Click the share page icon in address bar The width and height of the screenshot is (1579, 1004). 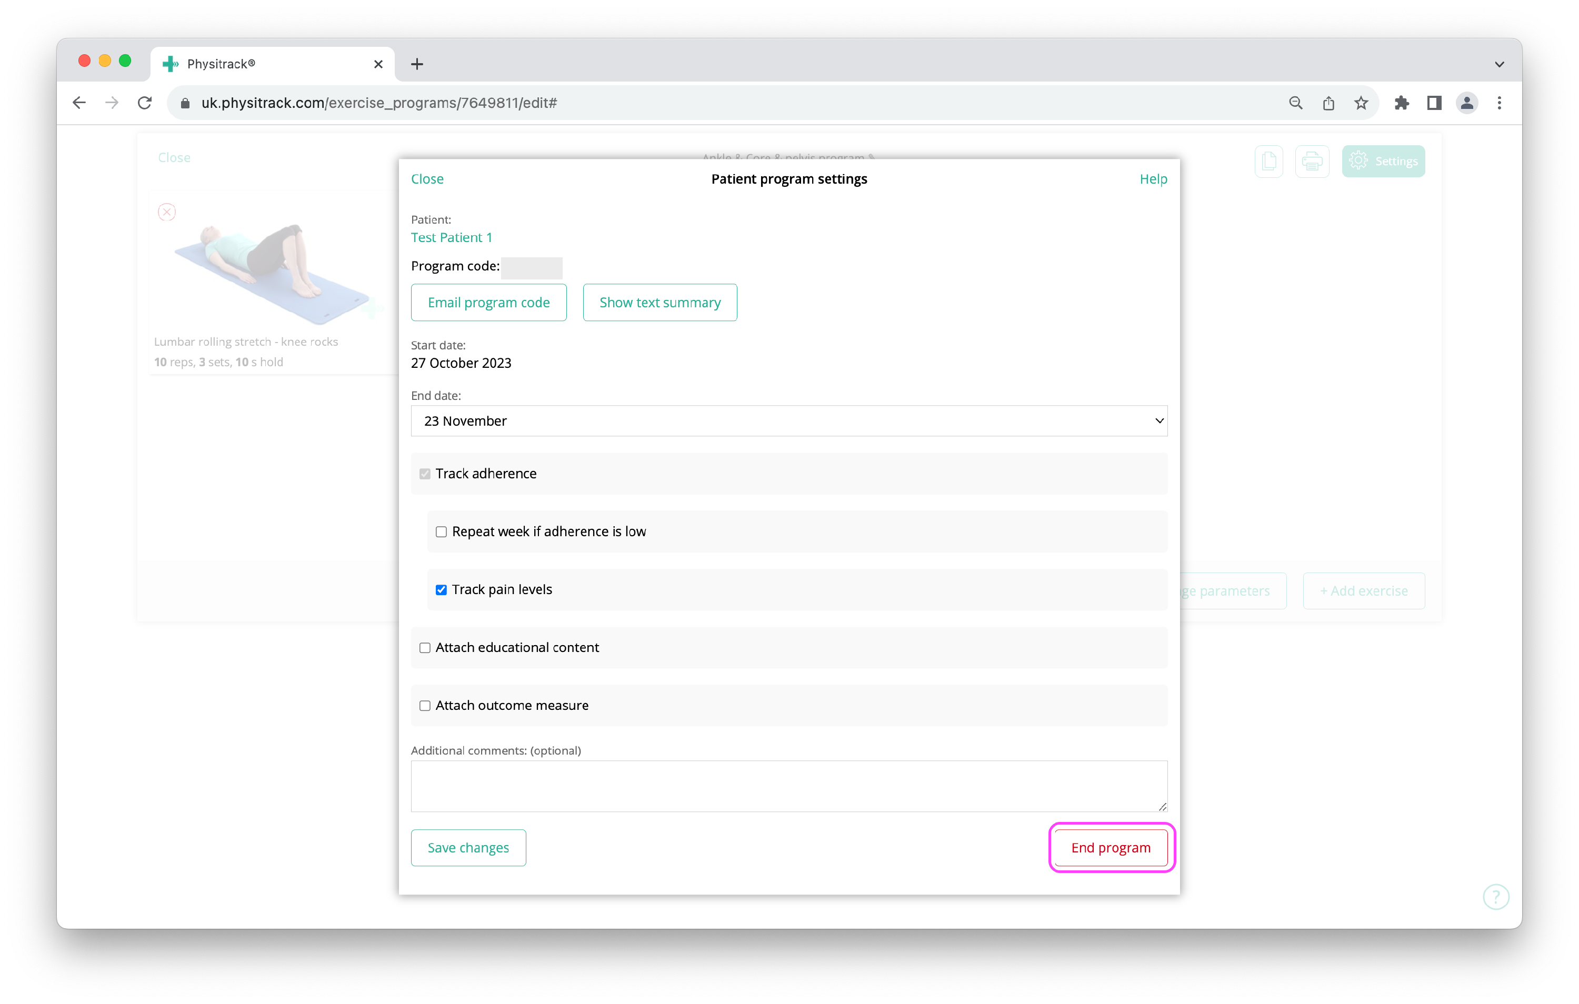coord(1328,103)
